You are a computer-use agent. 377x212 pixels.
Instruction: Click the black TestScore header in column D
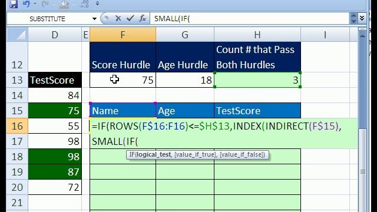tap(55, 80)
